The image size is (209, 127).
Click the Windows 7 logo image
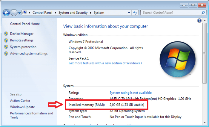(178, 59)
